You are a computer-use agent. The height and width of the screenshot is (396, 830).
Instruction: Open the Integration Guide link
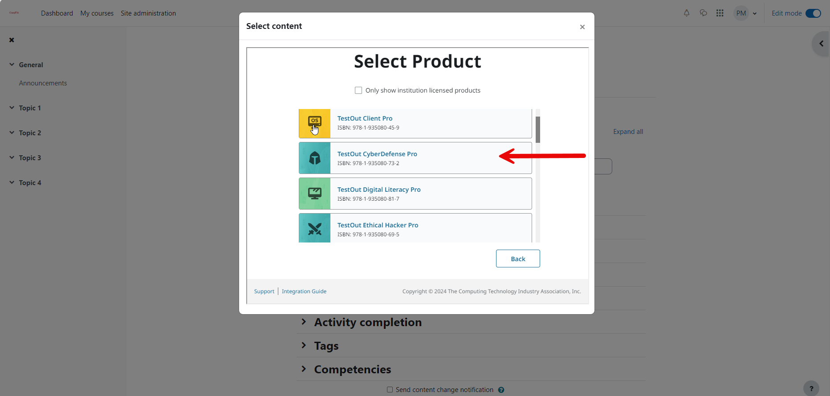pyautogui.click(x=304, y=291)
